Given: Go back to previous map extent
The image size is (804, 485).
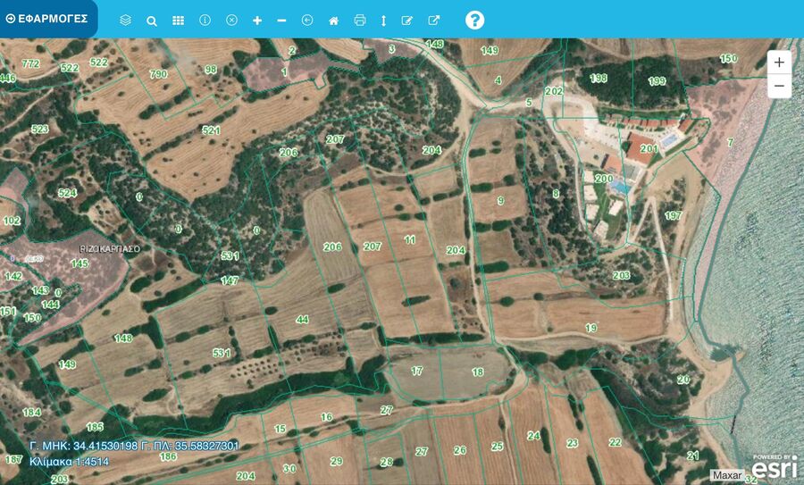Looking at the screenshot, I should pos(307,20).
